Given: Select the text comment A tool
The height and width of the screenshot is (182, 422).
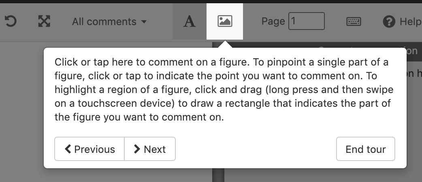Looking at the screenshot, I should 189,21.
